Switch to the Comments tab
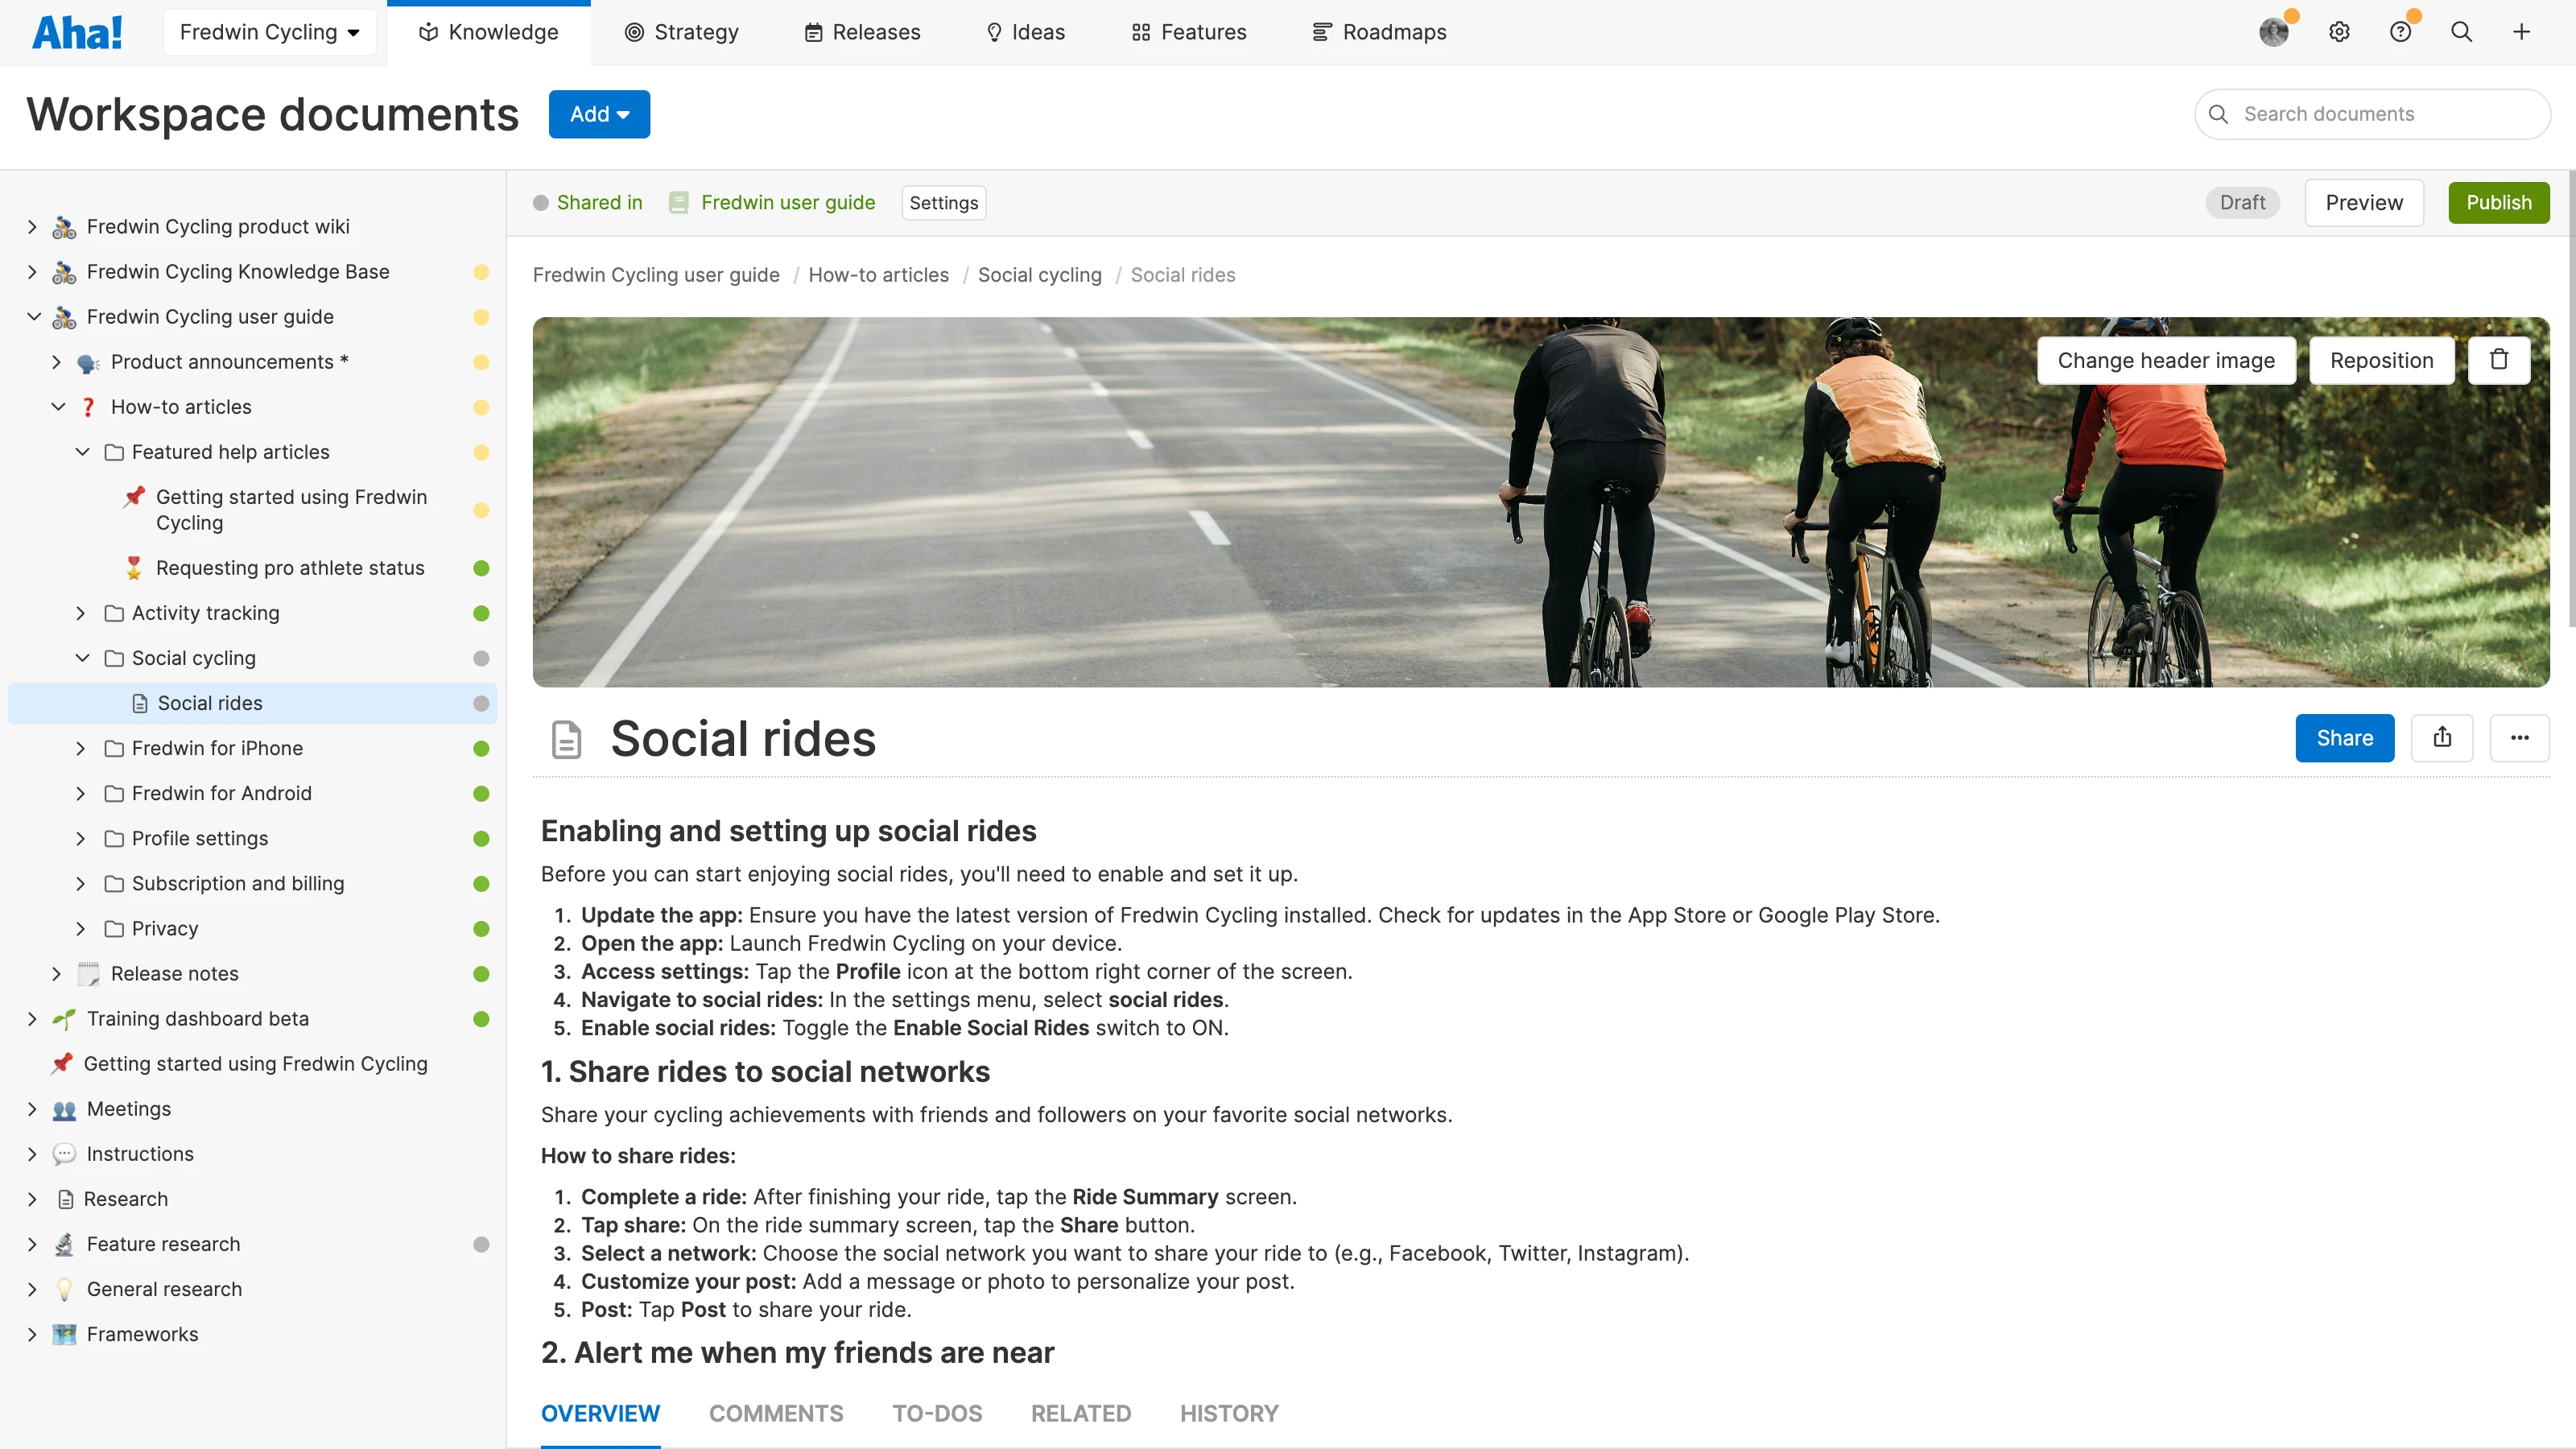The width and height of the screenshot is (2576, 1449). point(776,1413)
